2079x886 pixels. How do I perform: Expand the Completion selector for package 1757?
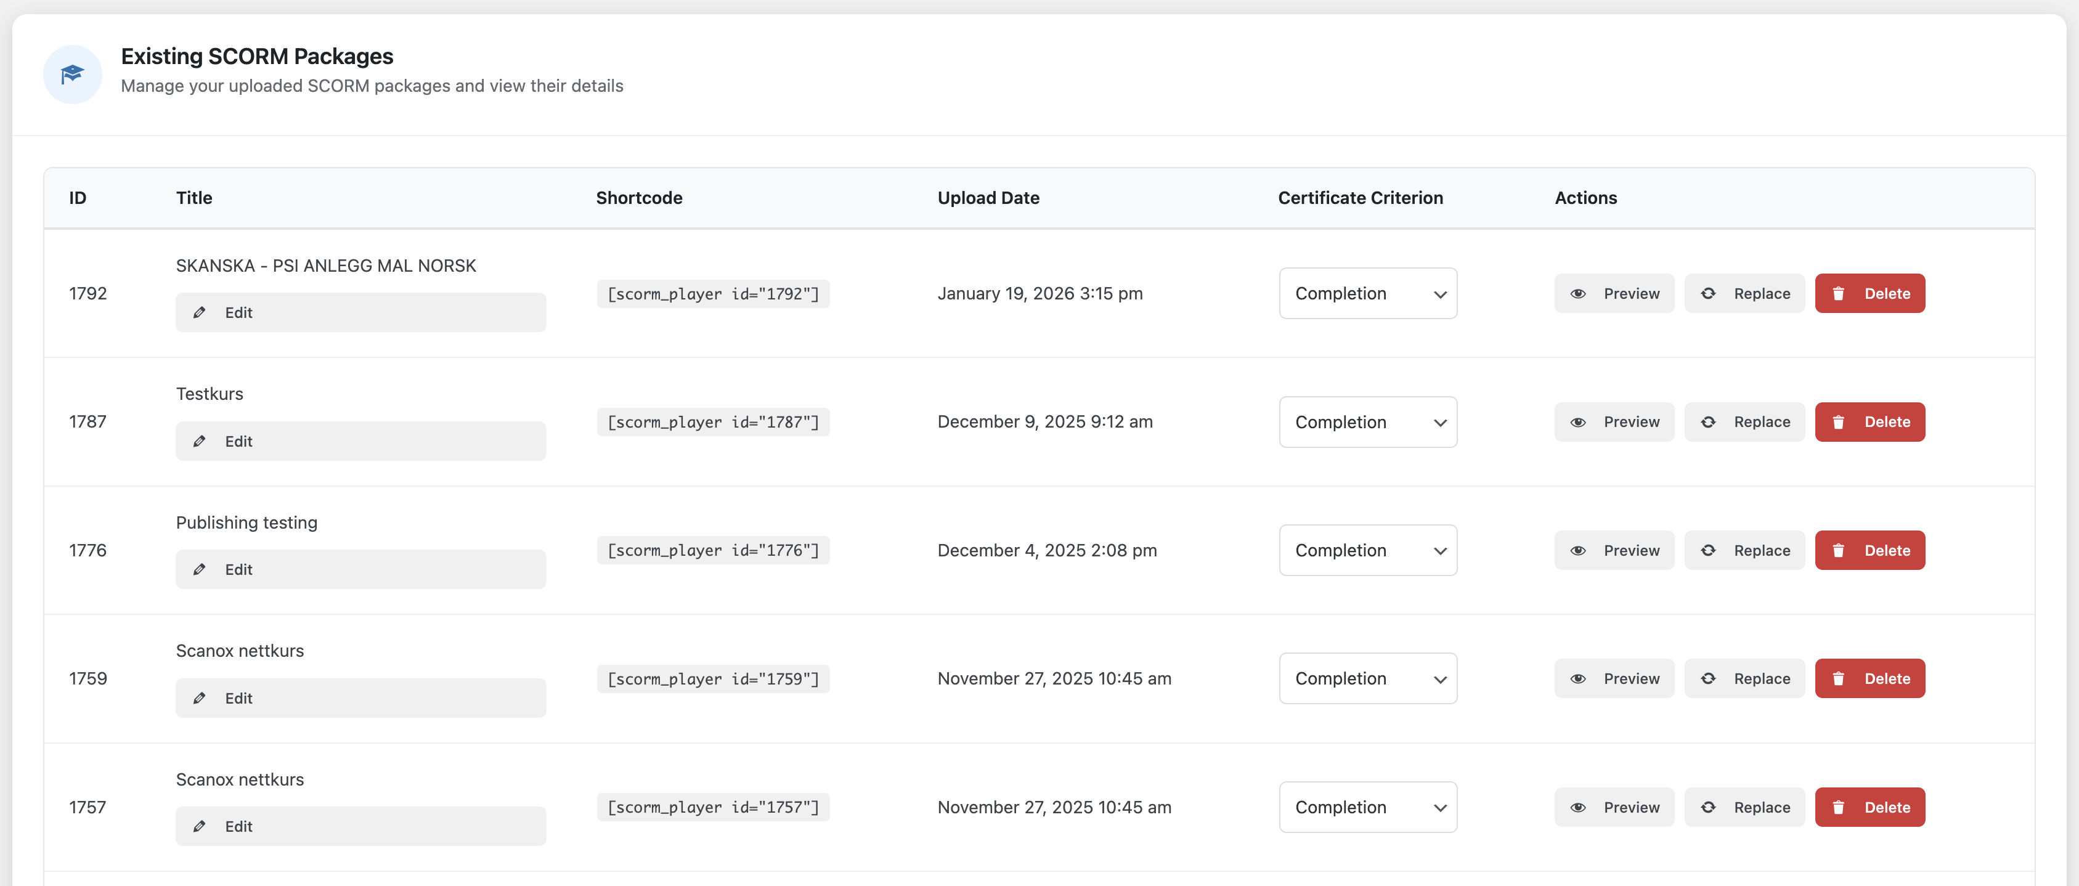pos(1367,807)
